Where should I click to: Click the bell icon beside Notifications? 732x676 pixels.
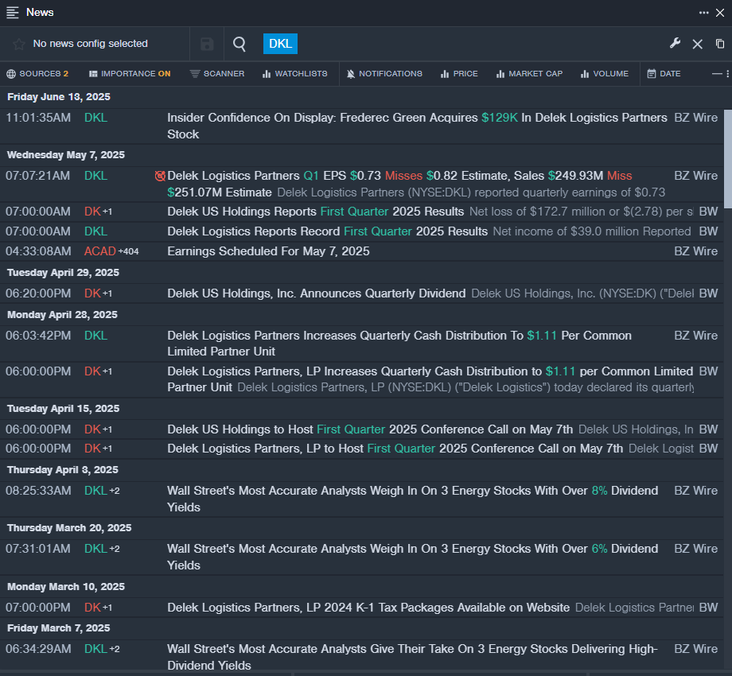point(351,74)
